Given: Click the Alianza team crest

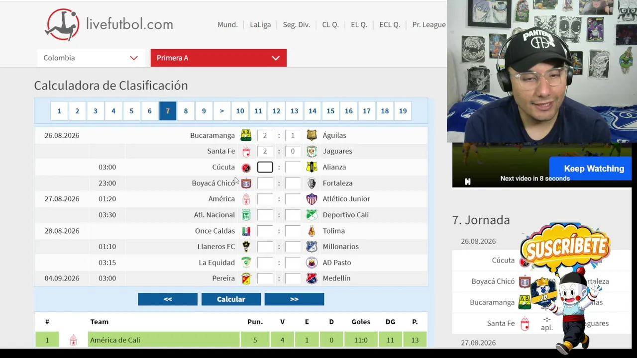Looking at the screenshot, I should pos(312,167).
